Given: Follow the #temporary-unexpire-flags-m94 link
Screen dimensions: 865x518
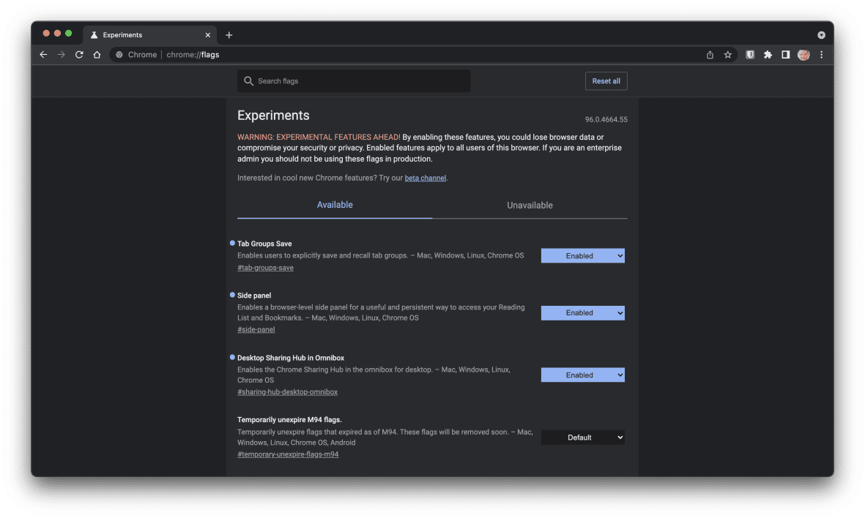Looking at the screenshot, I should [x=288, y=454].
